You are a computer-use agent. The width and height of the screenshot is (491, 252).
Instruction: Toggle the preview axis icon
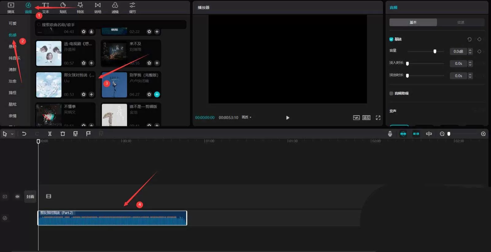[429, 134]
